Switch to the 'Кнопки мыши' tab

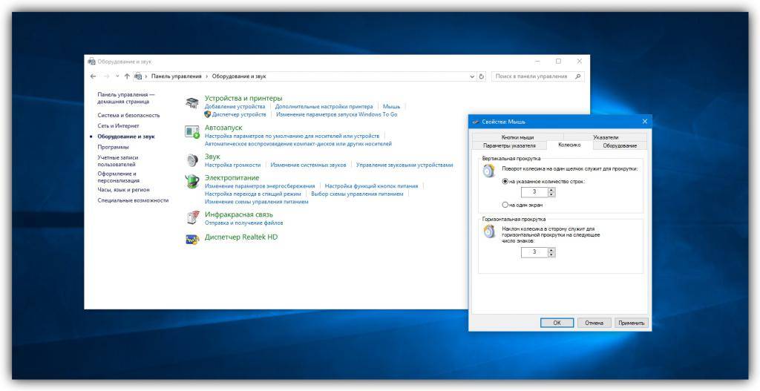coord(517,137)
